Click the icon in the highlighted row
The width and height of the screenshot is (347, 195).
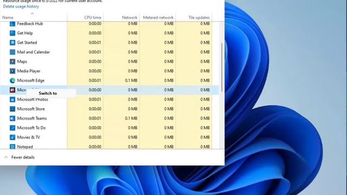pyautogui.click(x=12, y=90)
